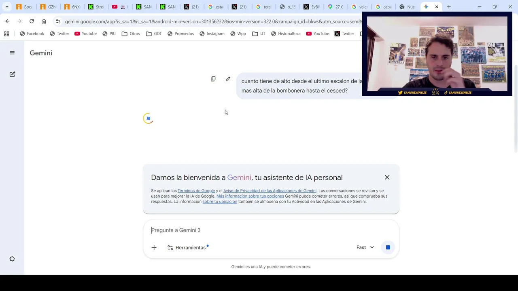
Task: Copy the prompt with the copy icon
Action: click(x=213, y=79)
